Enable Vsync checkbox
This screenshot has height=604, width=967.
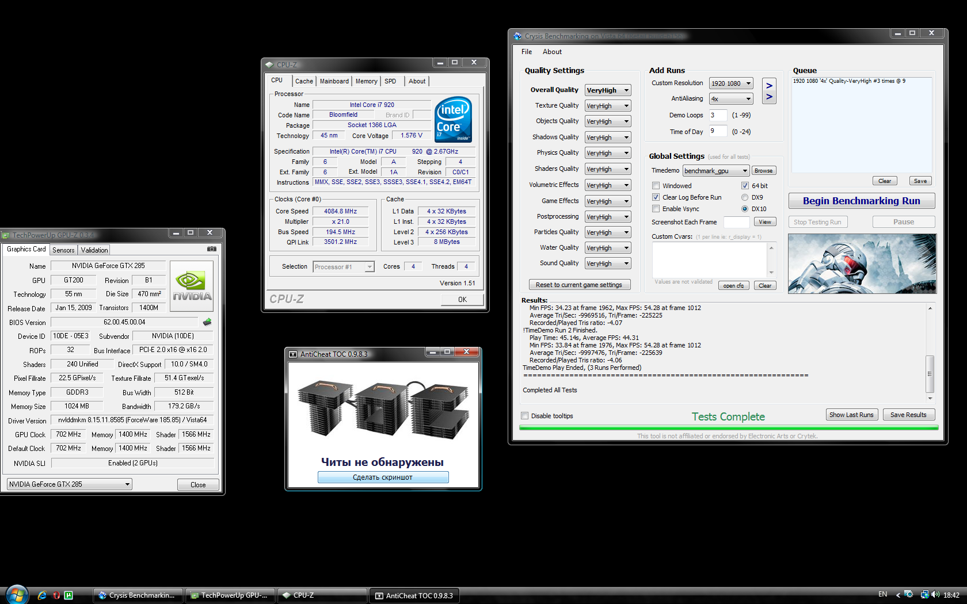(x=656, y=209)
